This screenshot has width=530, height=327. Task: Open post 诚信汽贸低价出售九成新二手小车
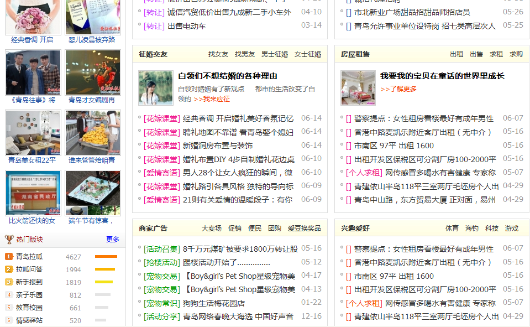click(x=229, y=12)
